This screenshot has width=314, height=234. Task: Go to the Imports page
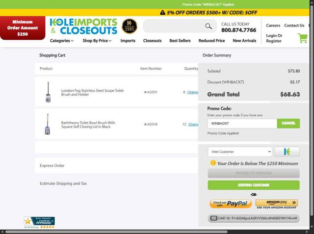pos(128,41)
